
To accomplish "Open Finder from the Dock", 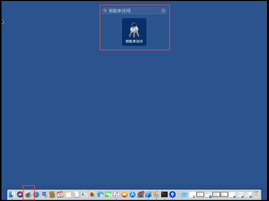I will 12,195.
